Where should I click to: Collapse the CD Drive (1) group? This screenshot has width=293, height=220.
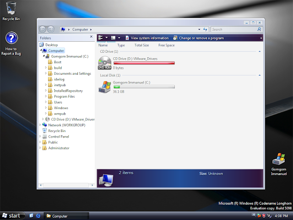pos(260,51)
